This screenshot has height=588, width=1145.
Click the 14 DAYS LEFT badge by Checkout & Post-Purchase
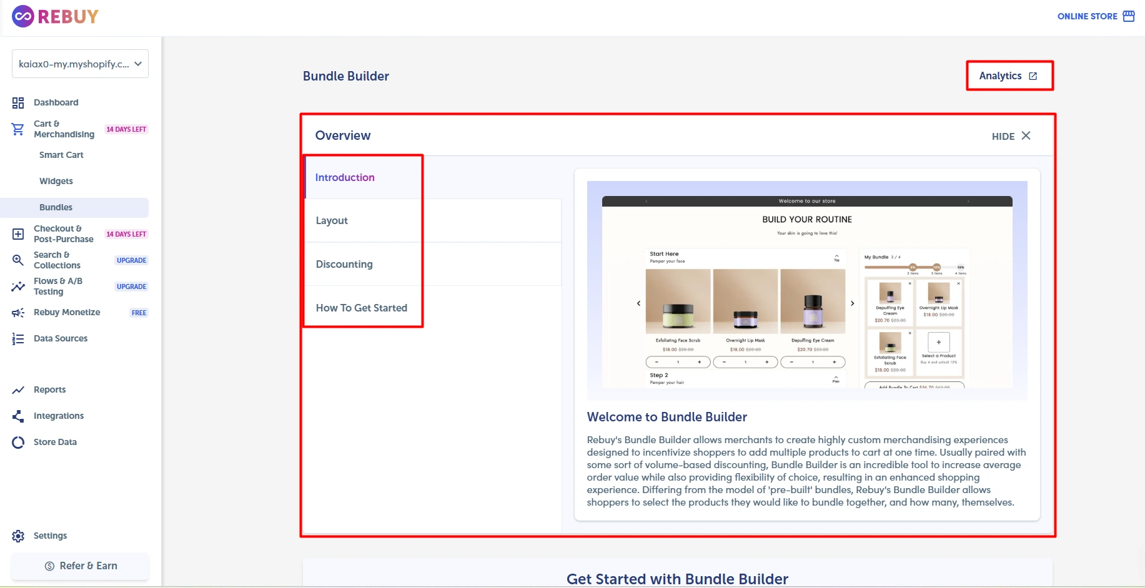coord(126,234)
